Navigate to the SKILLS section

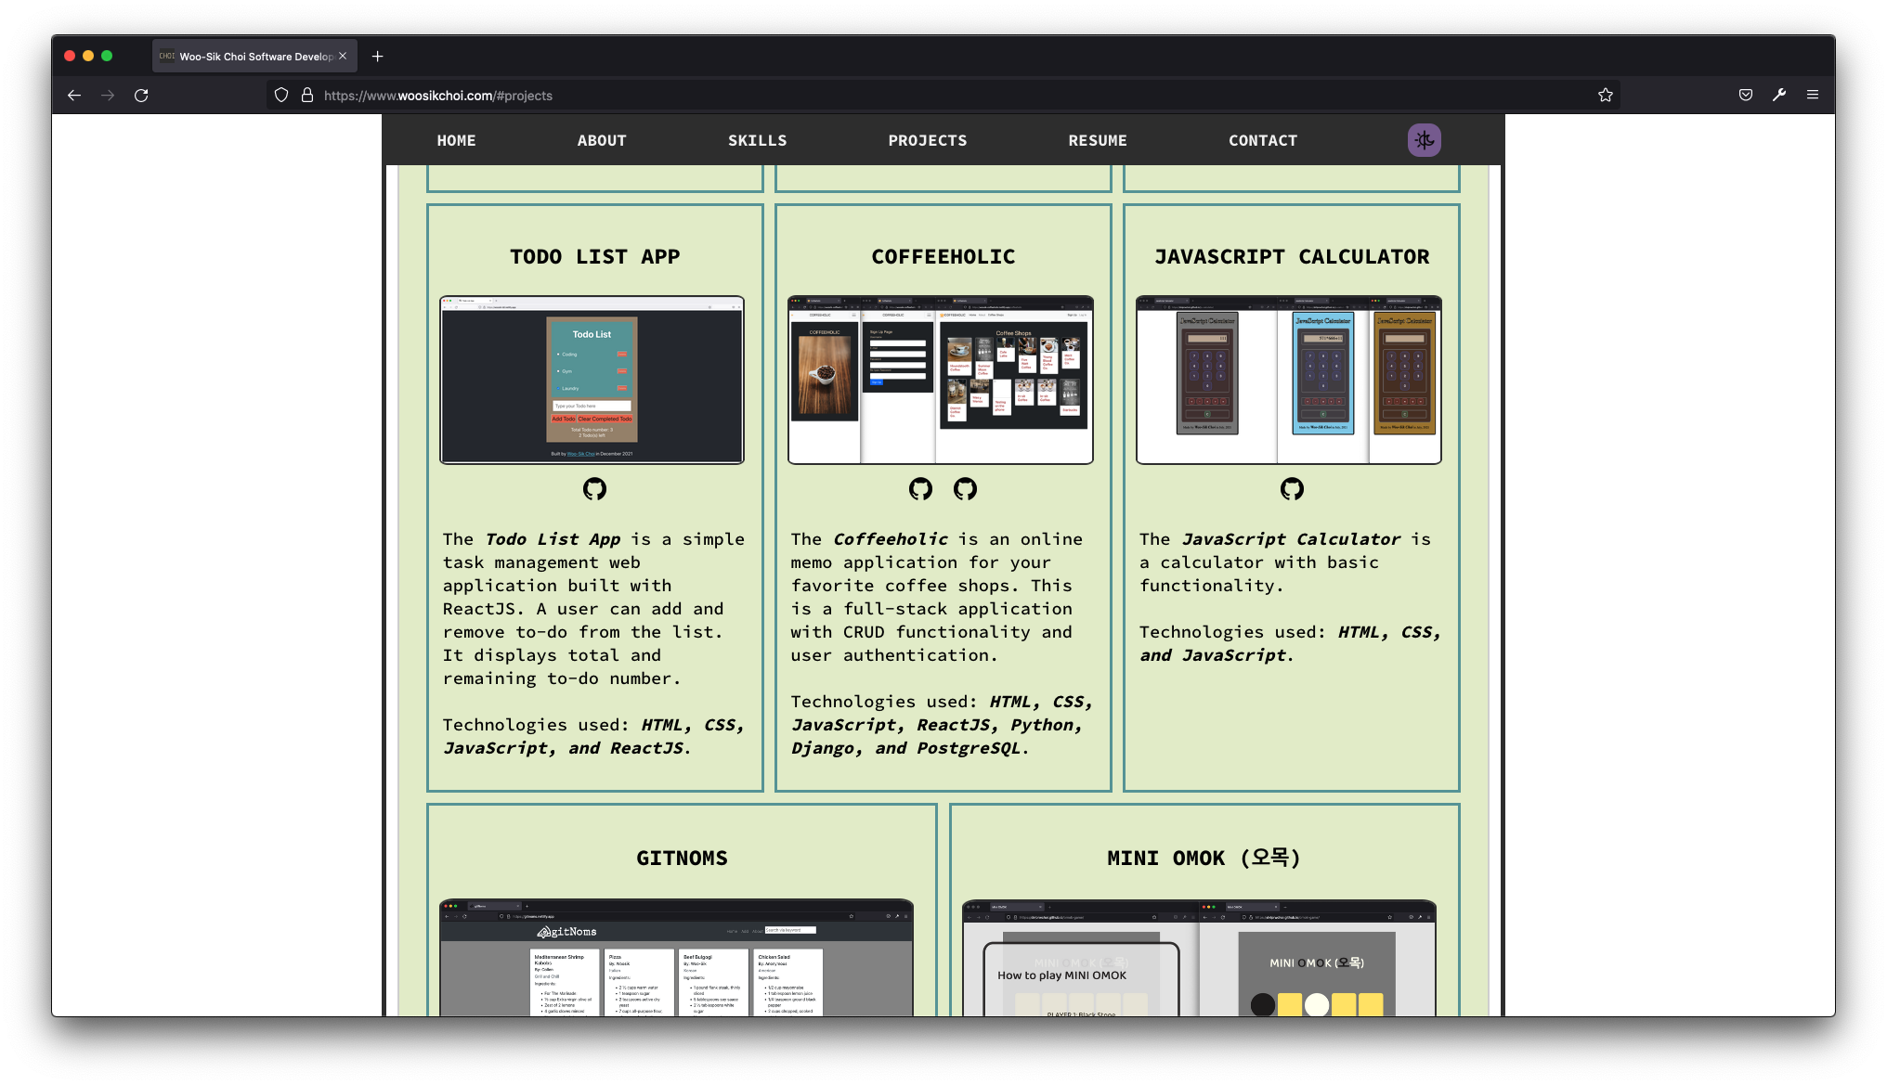(757, 140)
